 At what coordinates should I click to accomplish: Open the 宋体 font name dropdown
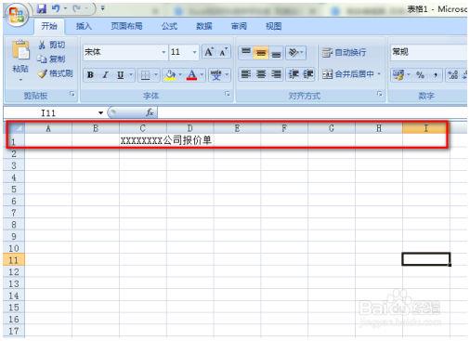163,52
